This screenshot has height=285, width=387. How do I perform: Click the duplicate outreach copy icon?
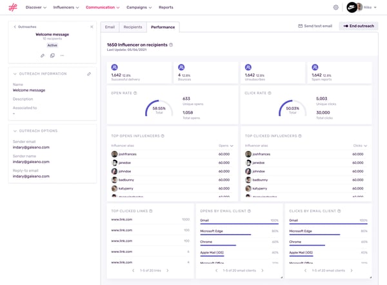coord(52,55)
